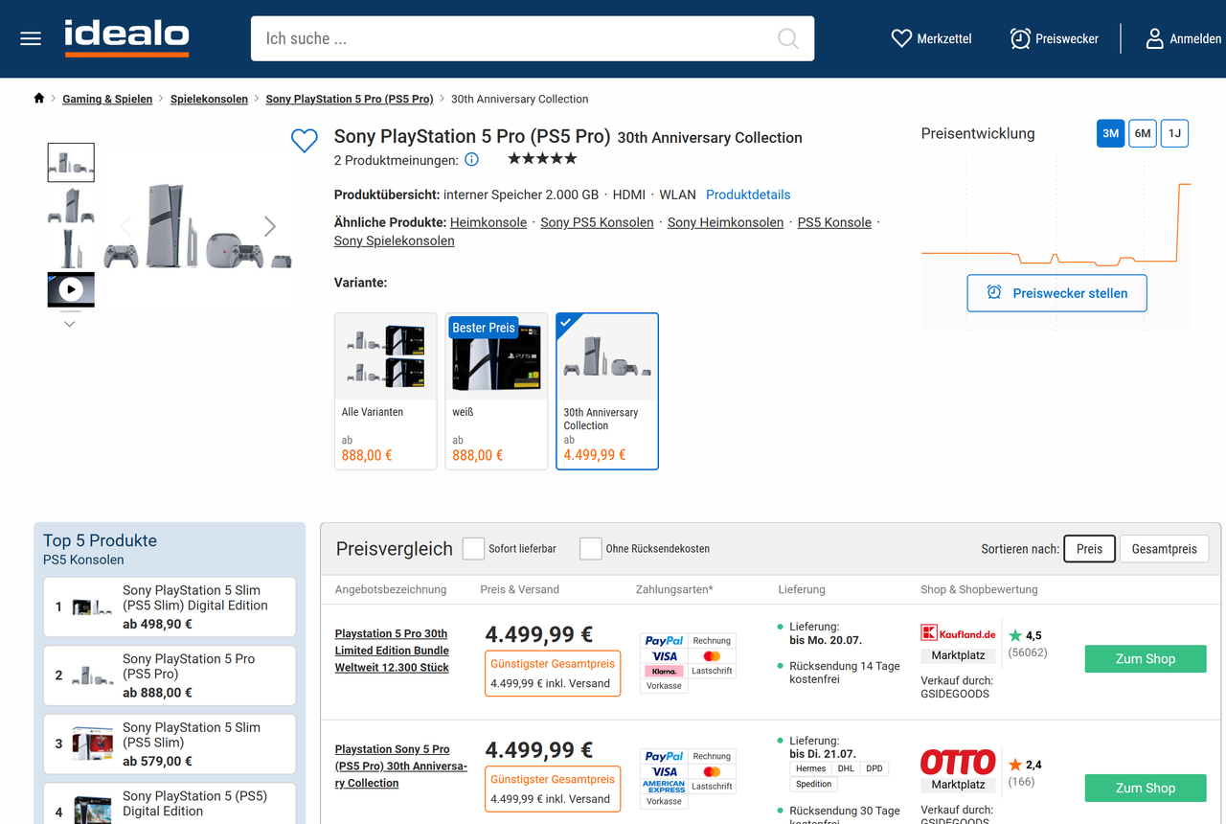This screenshot has height=824, width=1226.
Task: Open Sony PlayStation 5 Pro breadcrumb
Action: click(x=350, y=99)
